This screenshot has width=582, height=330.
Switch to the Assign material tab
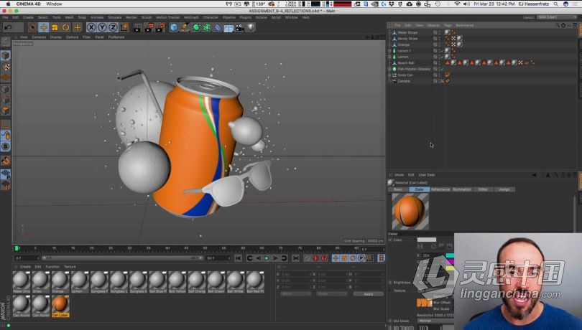coord(504,189)
